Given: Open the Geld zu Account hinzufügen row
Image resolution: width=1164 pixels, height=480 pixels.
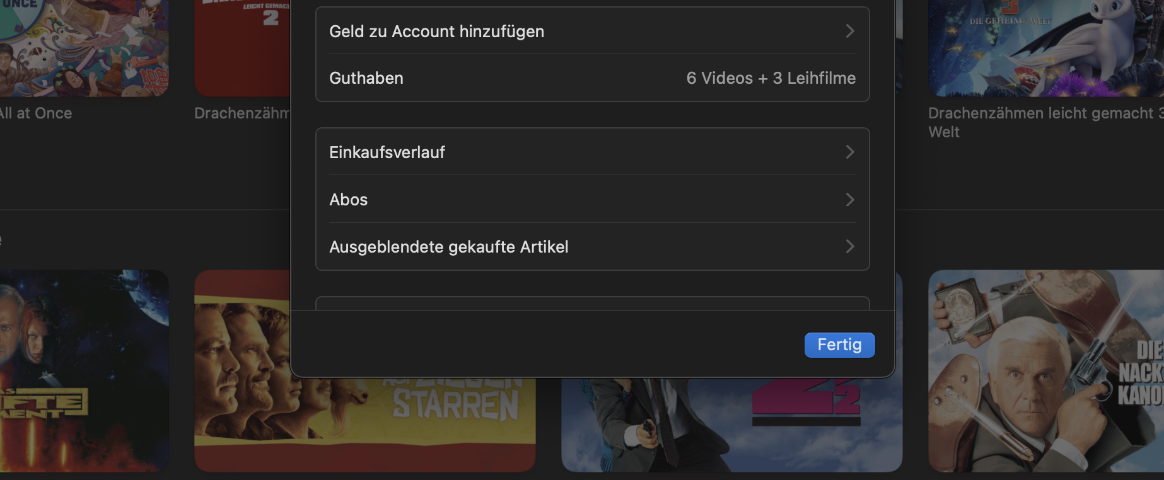Looking at the screenshot, I should coord(436,31).
